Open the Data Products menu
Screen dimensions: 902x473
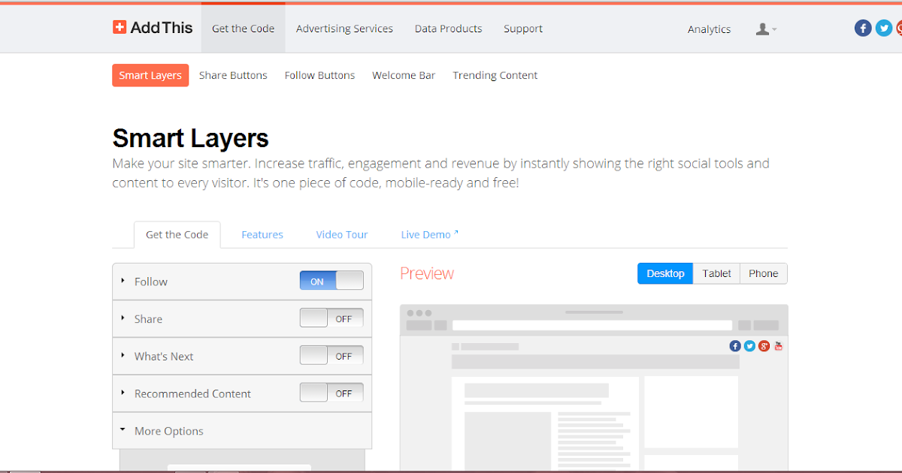[448, 29]
